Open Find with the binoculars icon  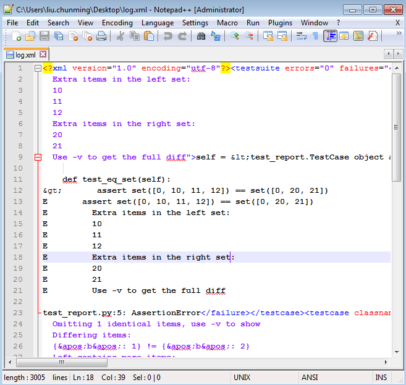[x=201, y=36]
